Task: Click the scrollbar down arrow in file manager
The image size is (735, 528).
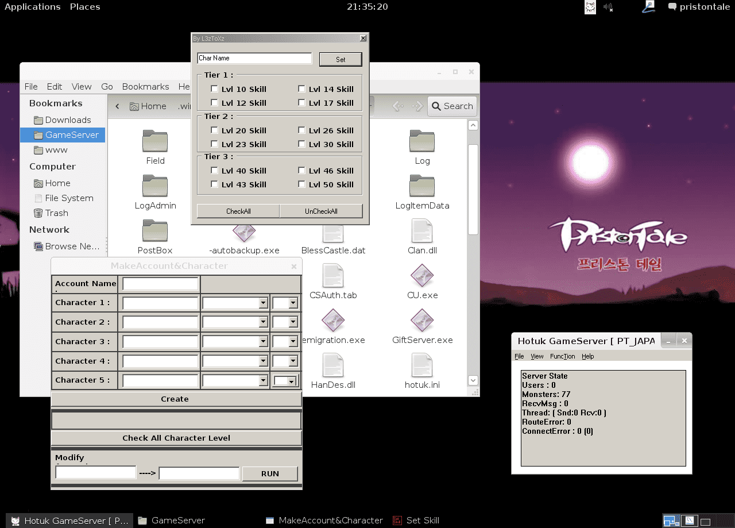Action: coord(473,380)
